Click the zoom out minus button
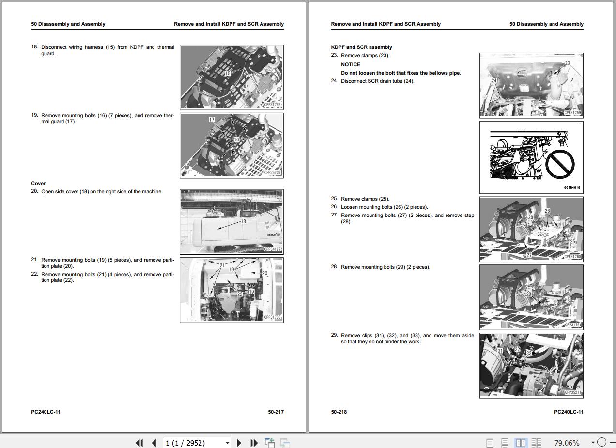 (x=601, y=442)
